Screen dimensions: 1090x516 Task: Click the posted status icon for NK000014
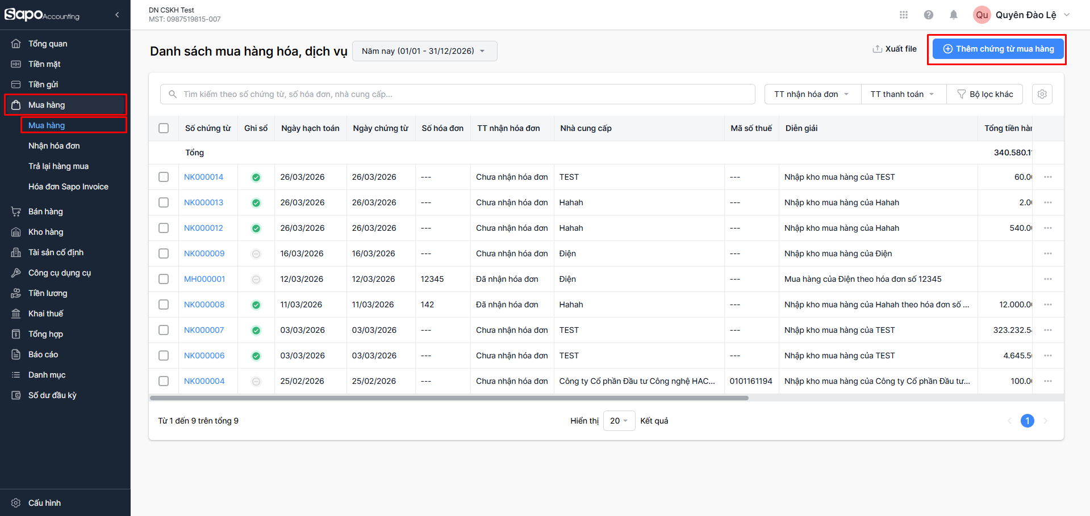[x=256, y=177]
